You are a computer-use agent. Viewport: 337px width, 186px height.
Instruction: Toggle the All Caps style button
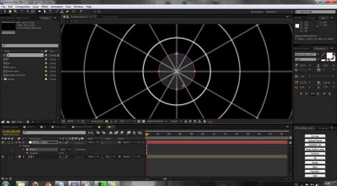[x=312, y=94]
